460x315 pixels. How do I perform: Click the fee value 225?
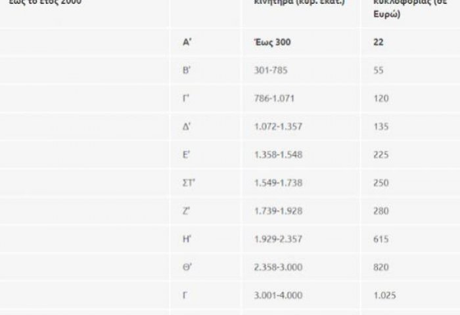pos(381,155)
